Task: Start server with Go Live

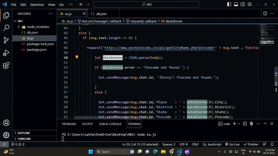Action: (x=232, y=144)
